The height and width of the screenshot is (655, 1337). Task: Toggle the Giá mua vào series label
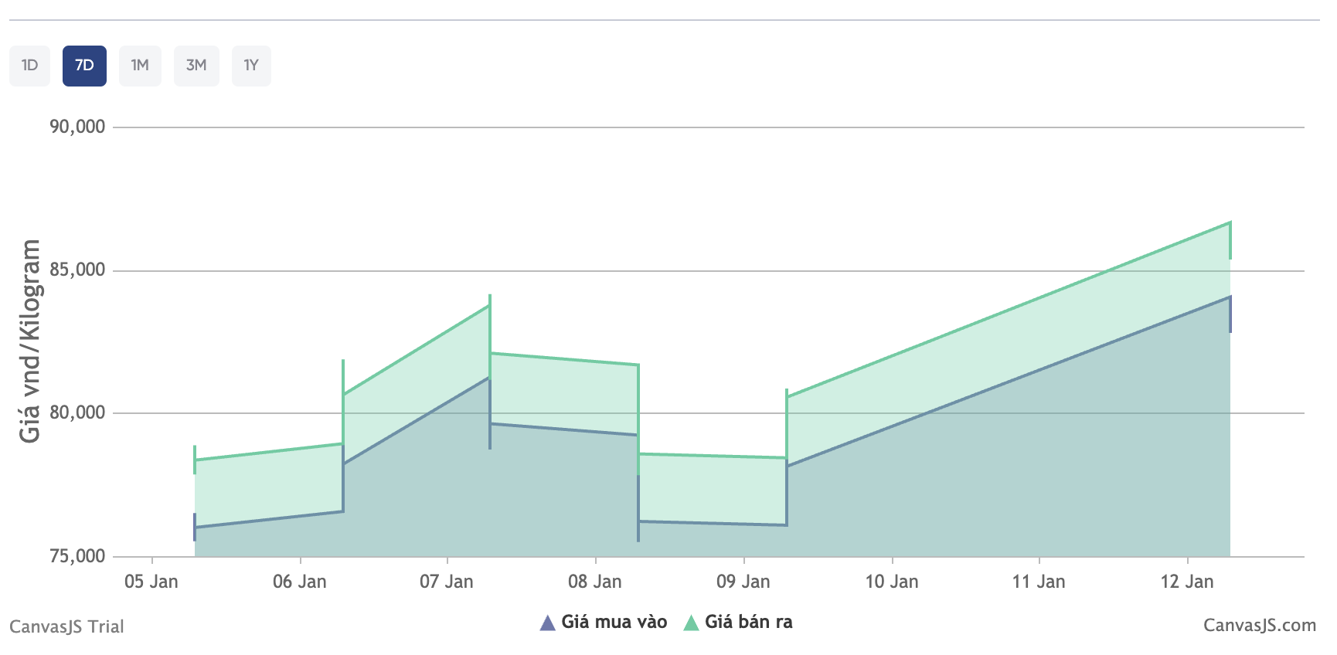click(614, 622)
